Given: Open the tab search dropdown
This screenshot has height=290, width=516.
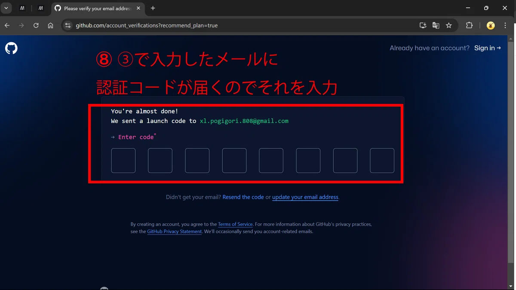Looking at the screenshot, I should click(6, 8).
